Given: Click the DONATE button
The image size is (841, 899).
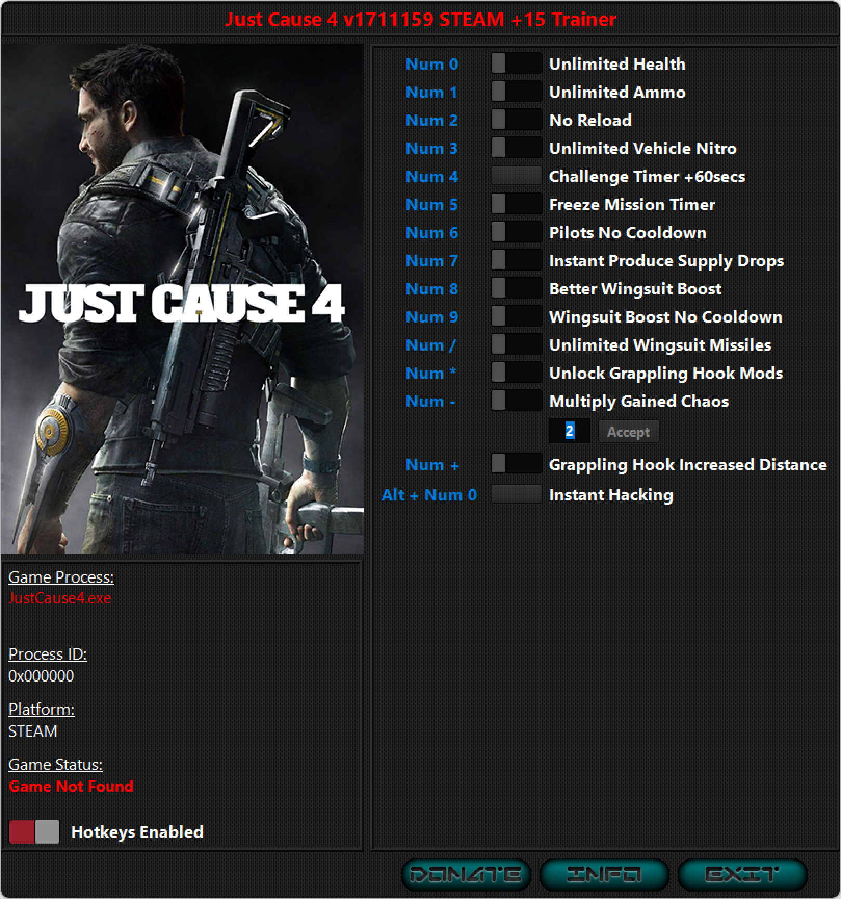Looking at the screenshot, I should pos(466,875).
